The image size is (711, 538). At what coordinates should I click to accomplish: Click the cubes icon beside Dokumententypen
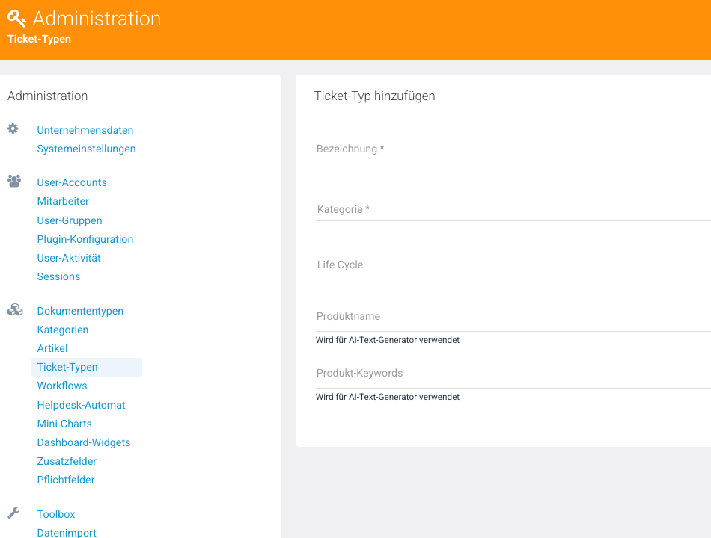click(x=15, y=310)
